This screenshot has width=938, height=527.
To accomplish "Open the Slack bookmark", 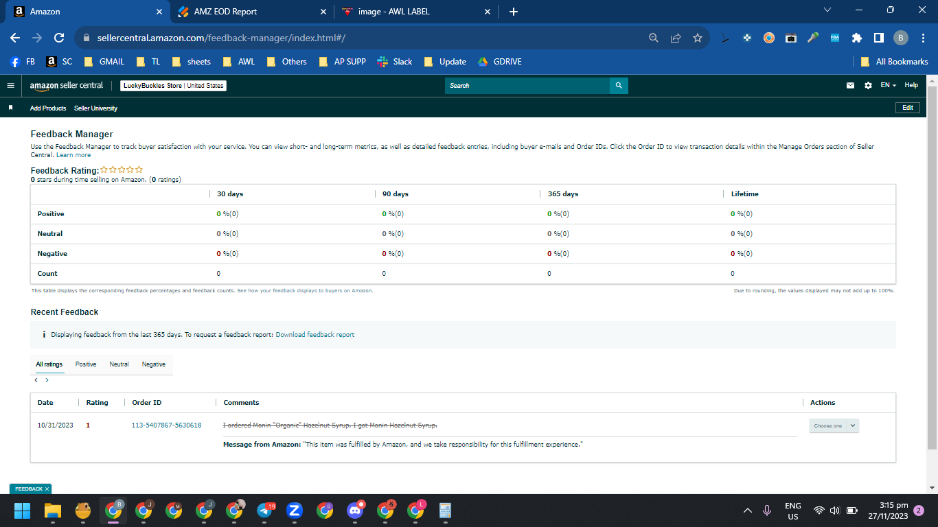I will [x=395, y=62].
